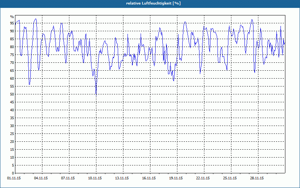Click the date label '13.11.15'
Image resolution: width=300 pixels, height=188 pixels.
point(122,178)
